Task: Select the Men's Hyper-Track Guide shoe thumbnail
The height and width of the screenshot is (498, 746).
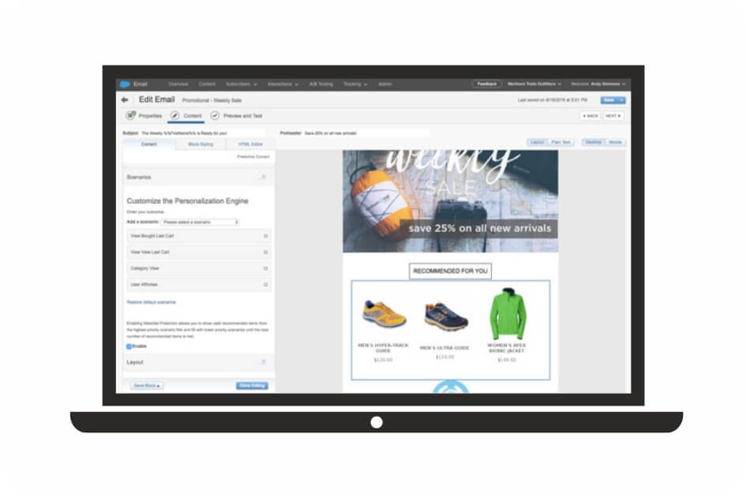Action: point(384,314)
